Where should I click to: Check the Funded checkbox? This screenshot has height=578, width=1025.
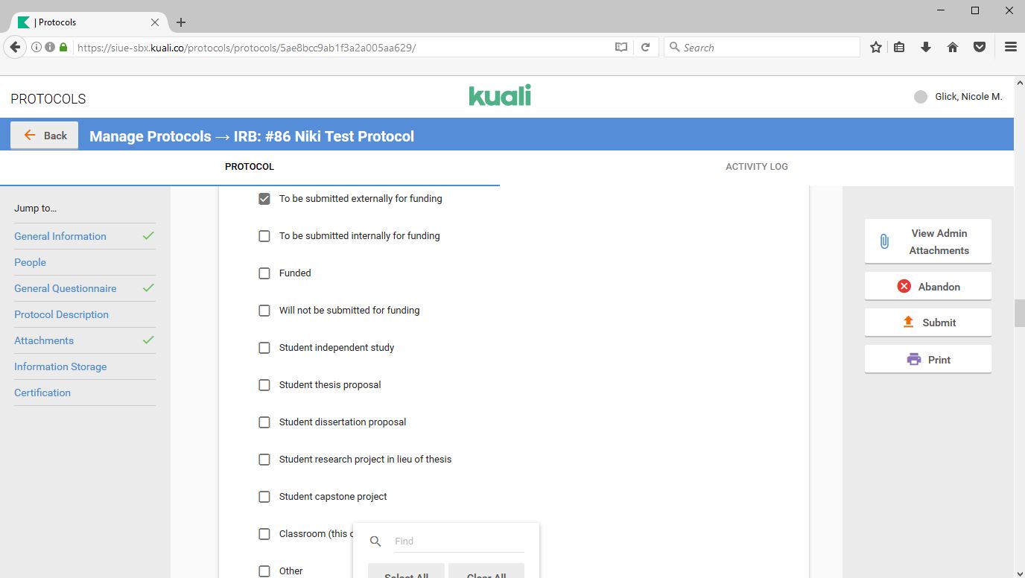(x=264, y=273)
